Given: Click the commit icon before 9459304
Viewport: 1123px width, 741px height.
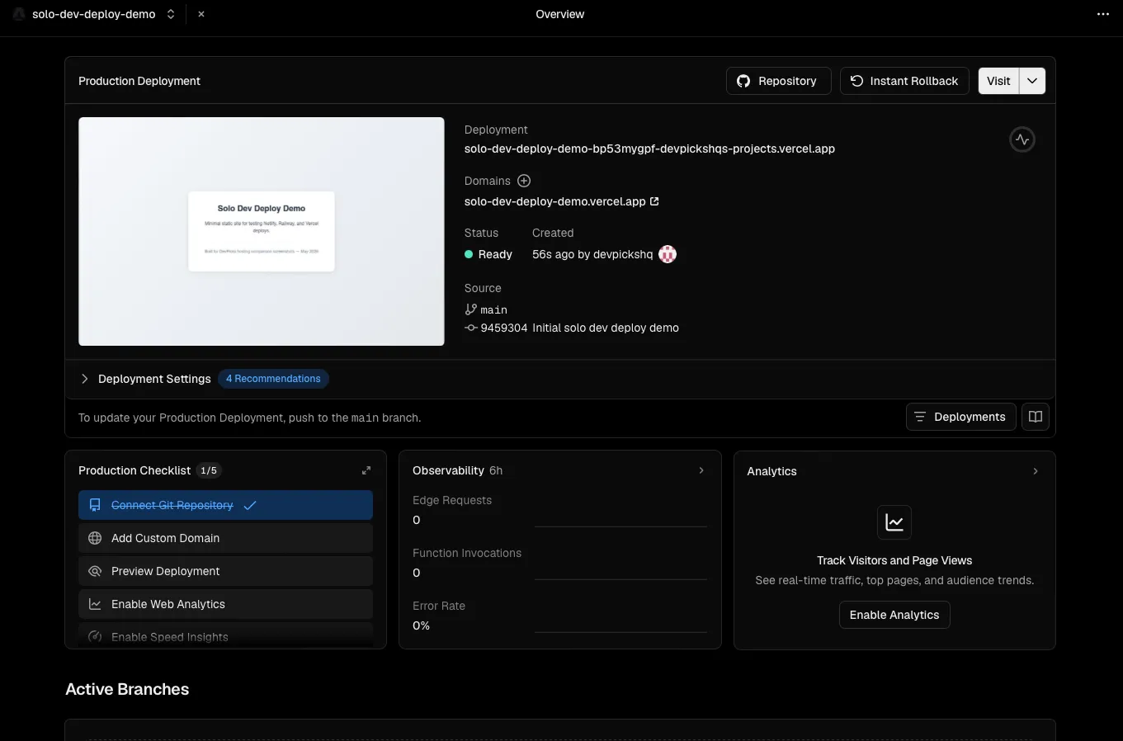Looking at the screenshot, I should click(471, 328).
